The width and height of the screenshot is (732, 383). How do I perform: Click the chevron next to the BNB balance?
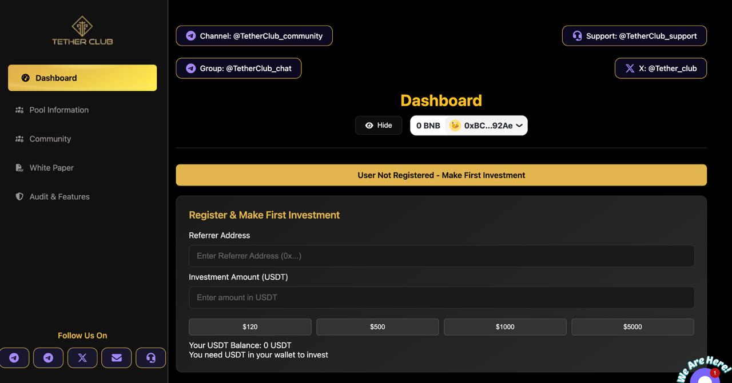(519, 125)
